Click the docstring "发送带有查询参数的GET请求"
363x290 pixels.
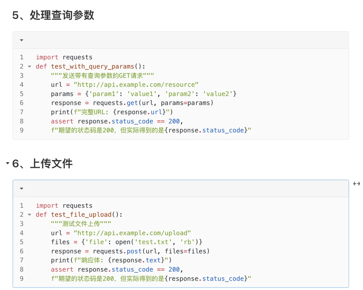click(x=102, y=75)
